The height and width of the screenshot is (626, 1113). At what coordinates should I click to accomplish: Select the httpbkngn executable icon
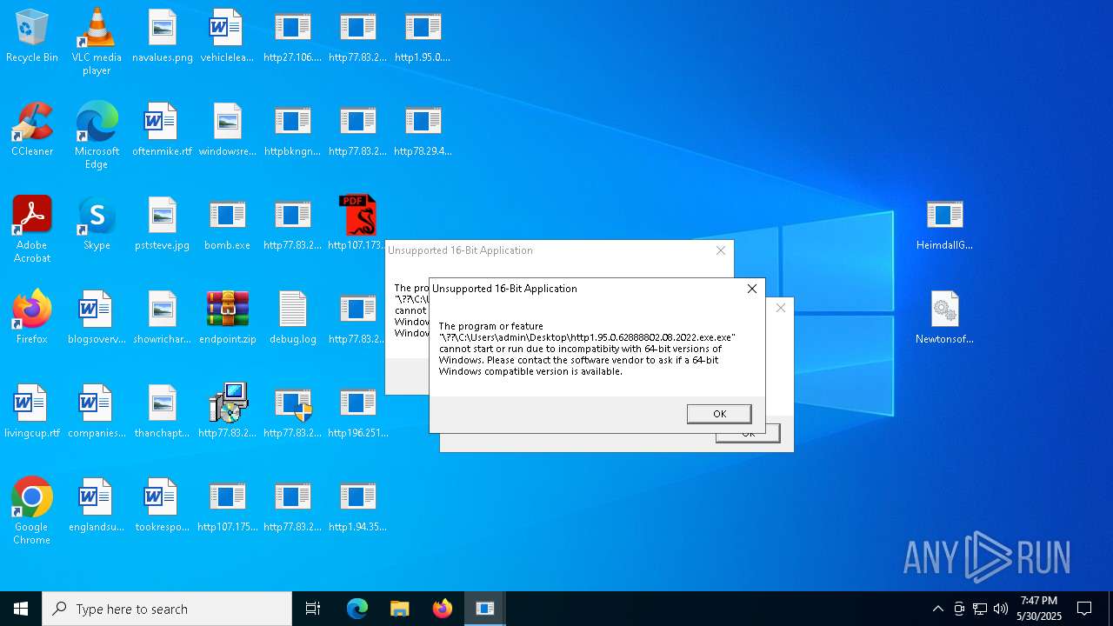click(x=293, y=130)
